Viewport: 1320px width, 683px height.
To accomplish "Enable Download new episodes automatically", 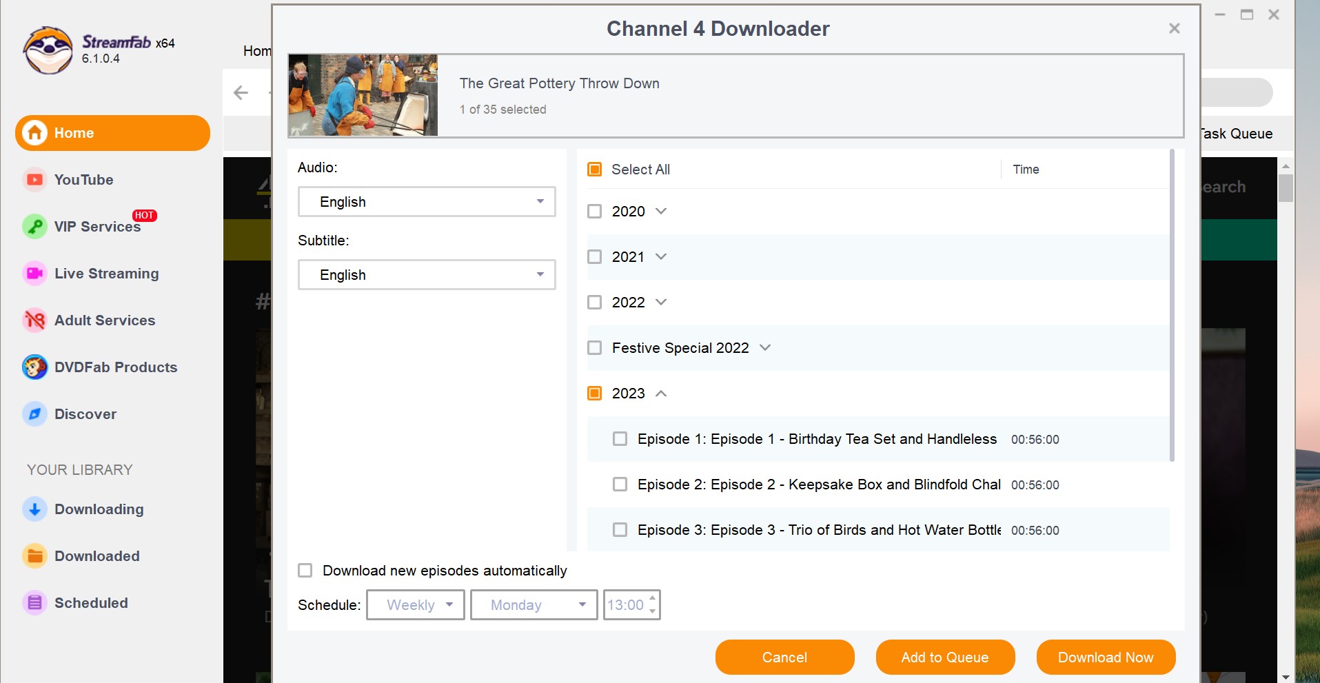I will 305,571.
